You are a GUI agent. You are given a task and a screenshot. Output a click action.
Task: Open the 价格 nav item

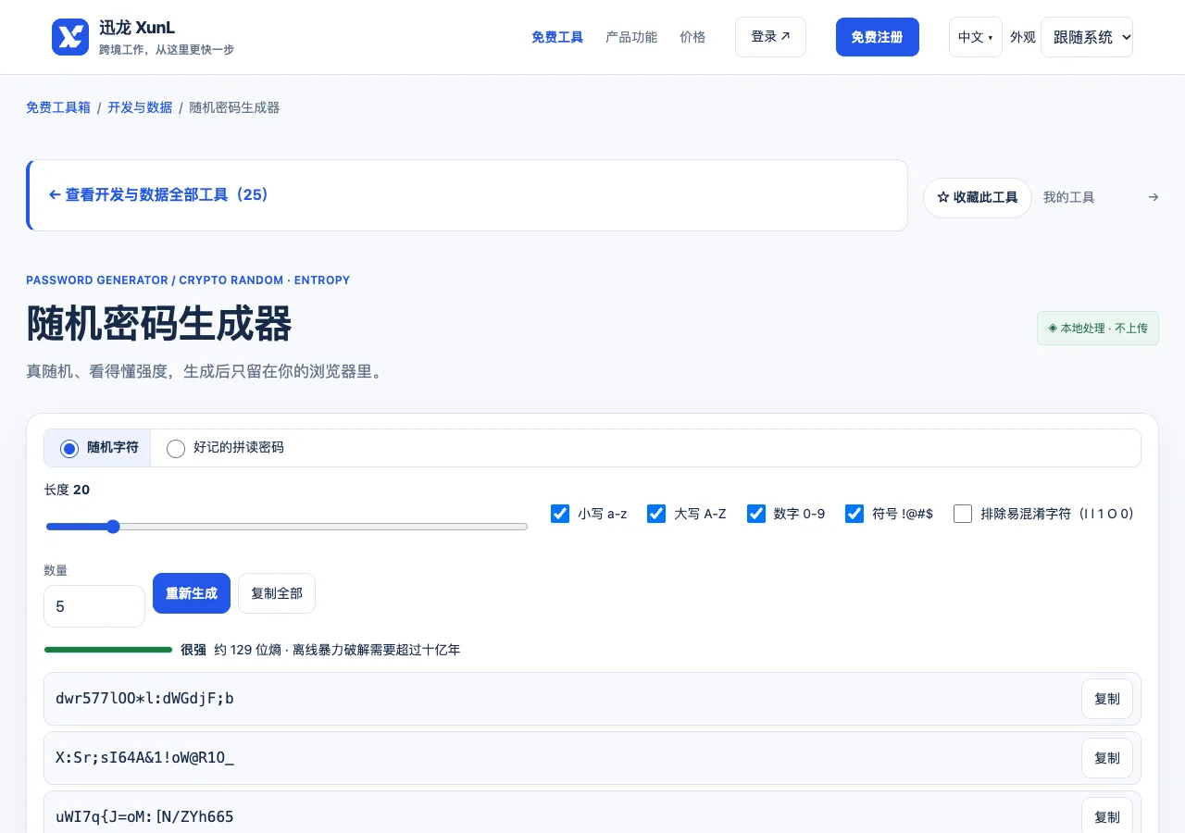click(x=692, y=37)
